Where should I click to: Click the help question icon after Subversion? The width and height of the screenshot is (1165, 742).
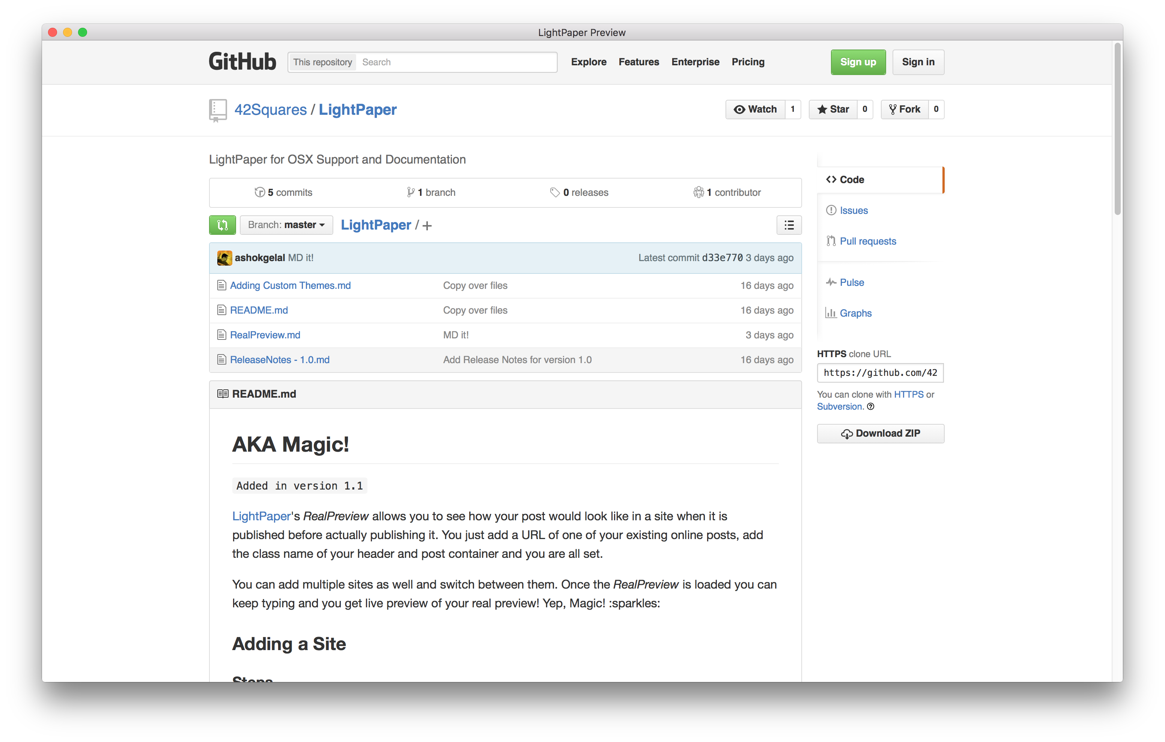pyautogui.click(x=870, y=407)
